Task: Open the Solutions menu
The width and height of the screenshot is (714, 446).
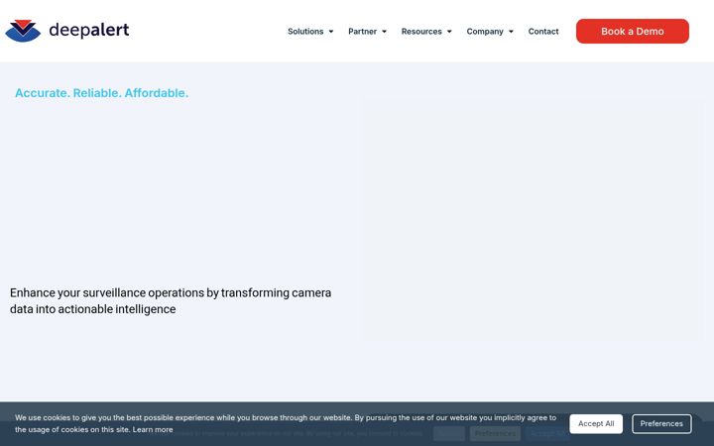Action: tap(305, 32)
